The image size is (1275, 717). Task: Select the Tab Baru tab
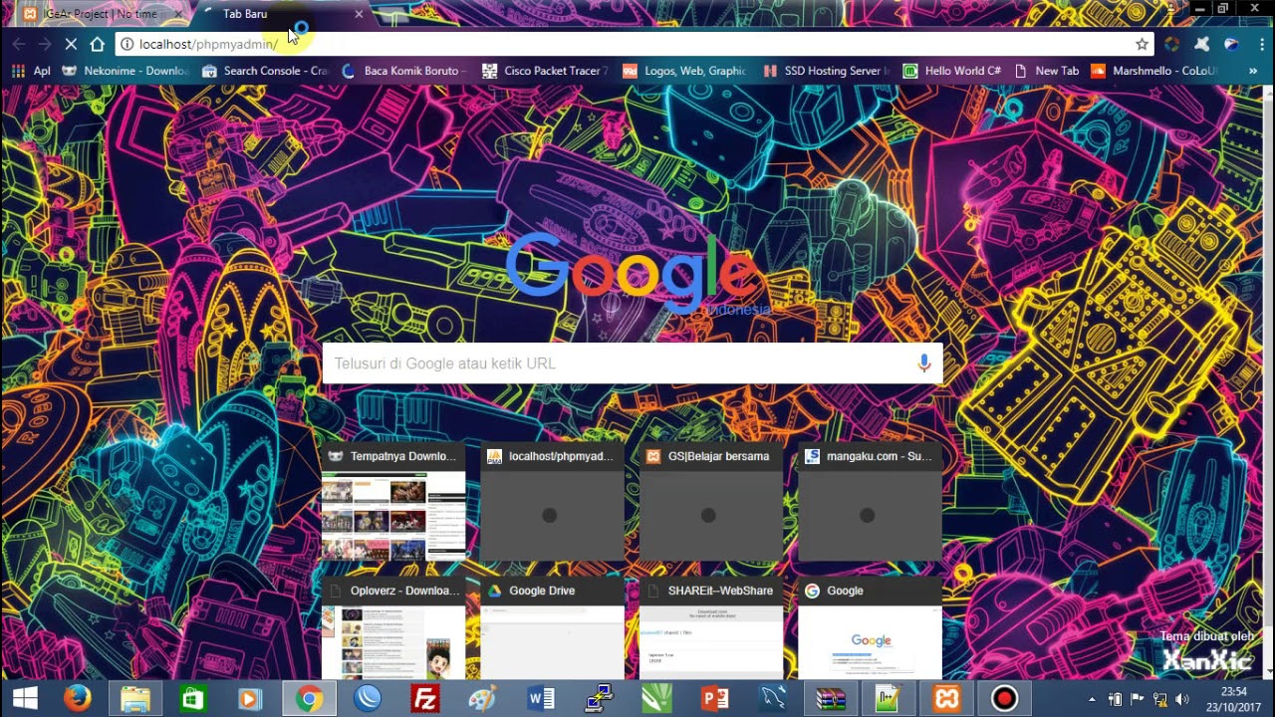click(277, 14)
